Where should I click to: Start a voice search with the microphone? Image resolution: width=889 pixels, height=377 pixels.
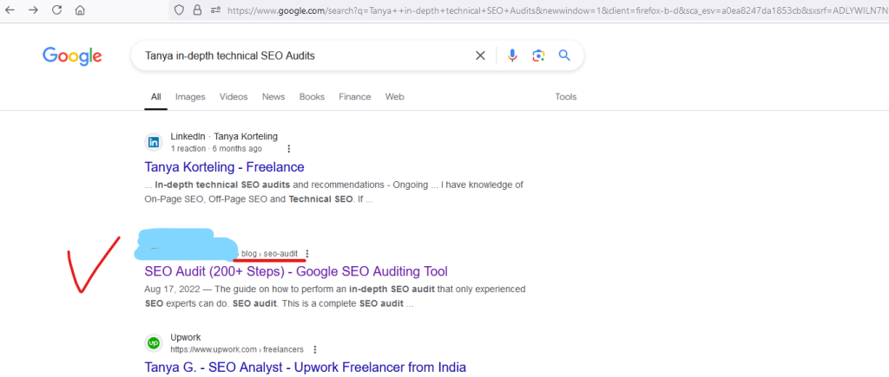pos(512,55)
